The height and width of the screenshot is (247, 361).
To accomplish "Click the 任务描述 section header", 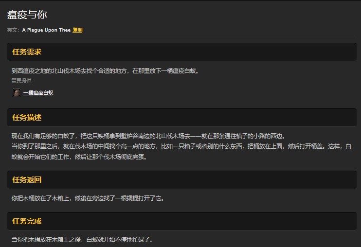I will [x=27, y=118].
